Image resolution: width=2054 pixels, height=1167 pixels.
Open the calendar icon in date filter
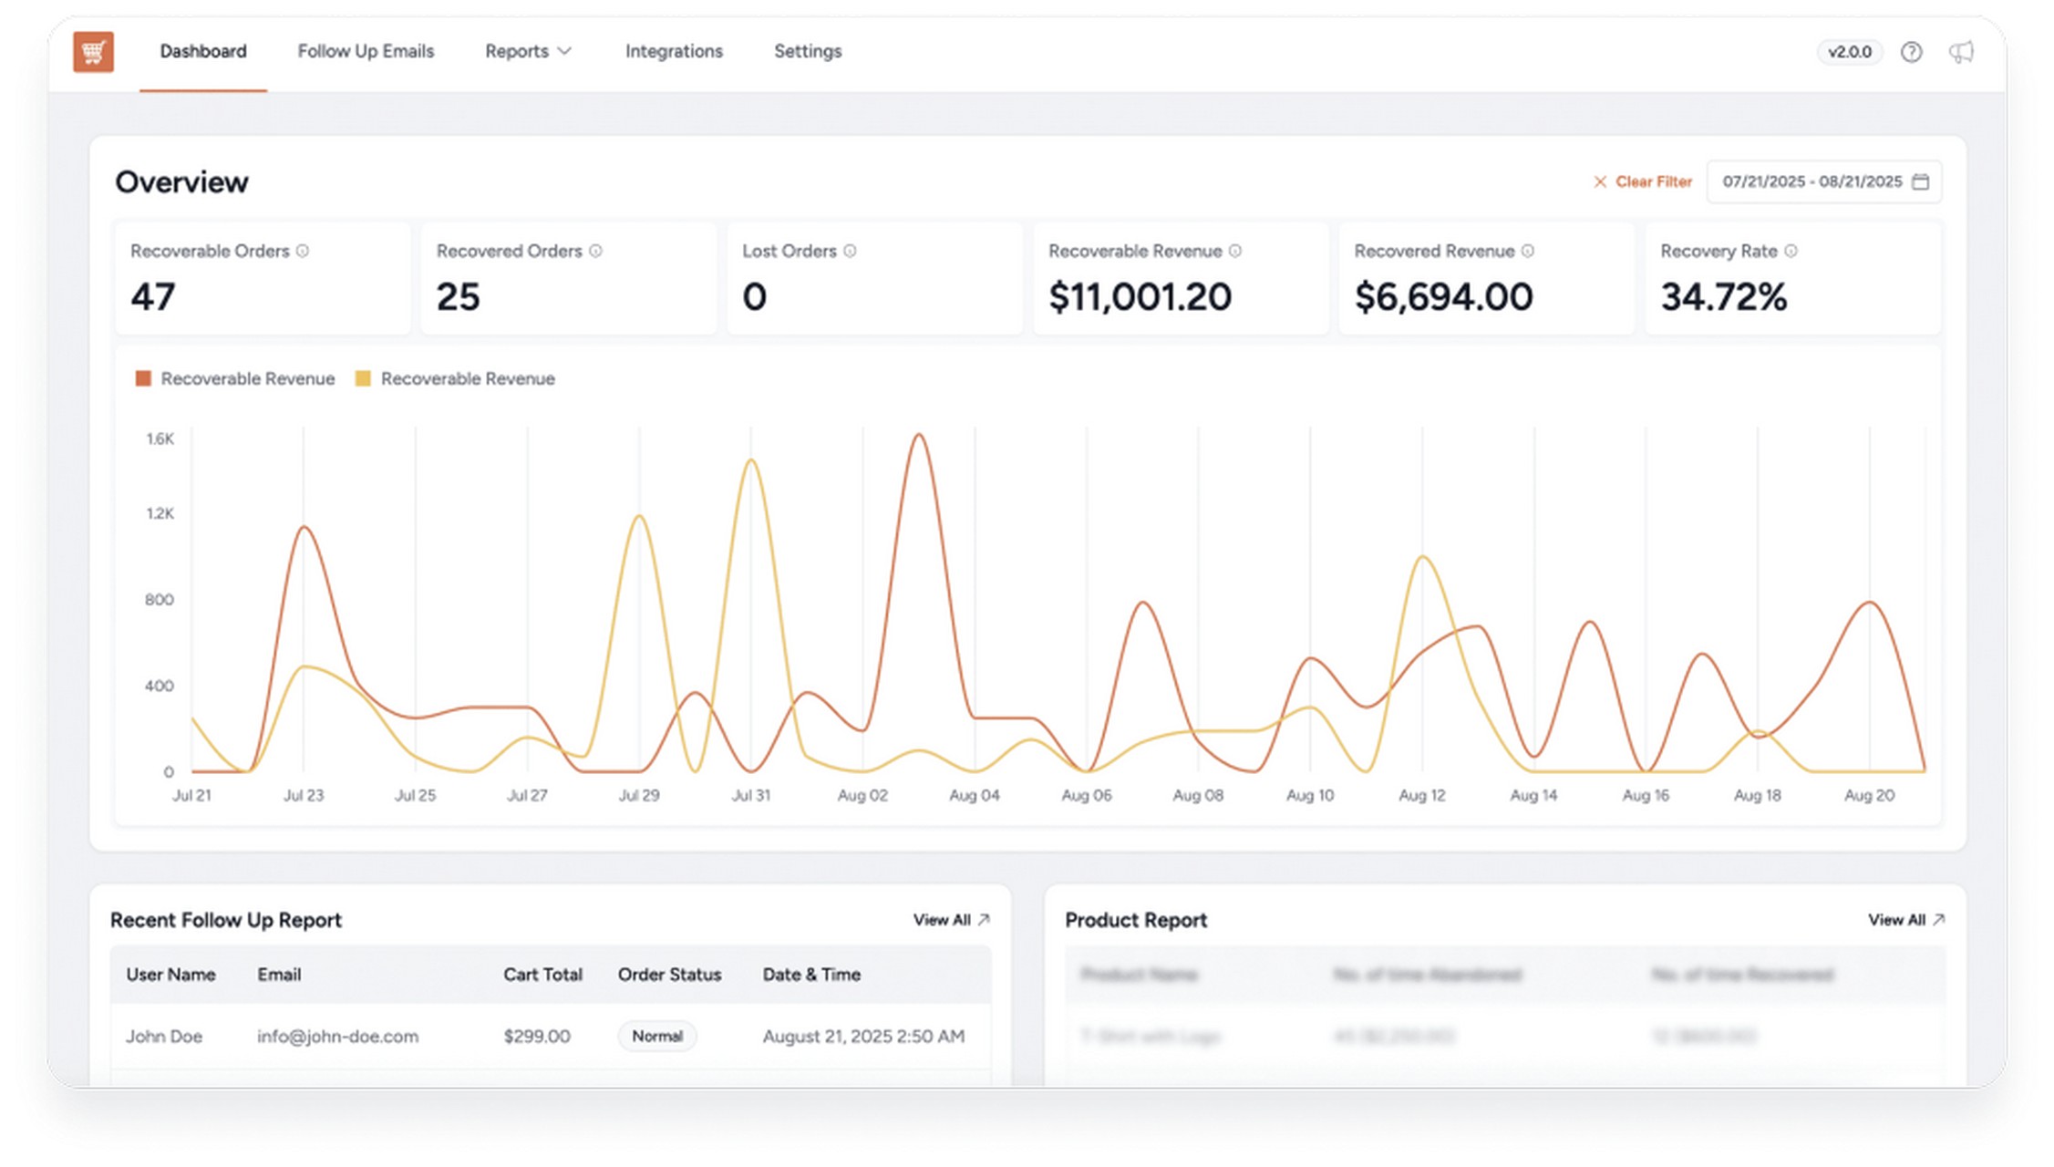pos(1920,181)
